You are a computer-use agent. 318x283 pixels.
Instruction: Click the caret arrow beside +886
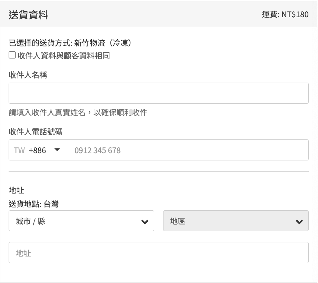57,150
